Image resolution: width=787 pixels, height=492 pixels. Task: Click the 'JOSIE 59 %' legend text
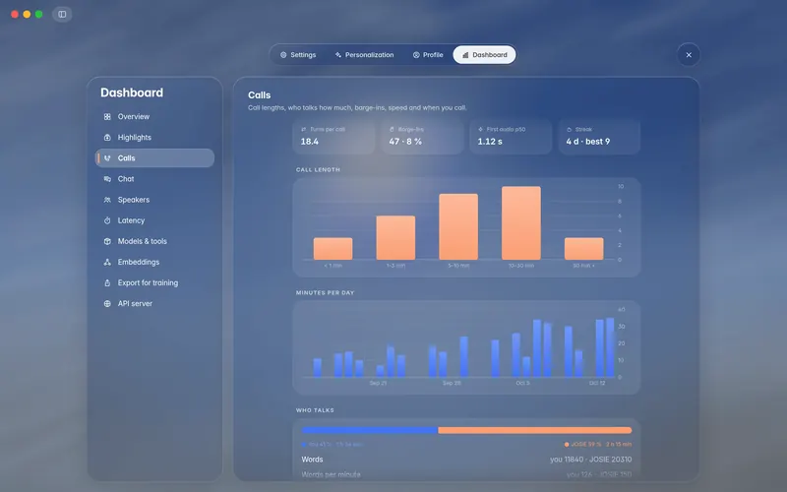click(586, 445)
